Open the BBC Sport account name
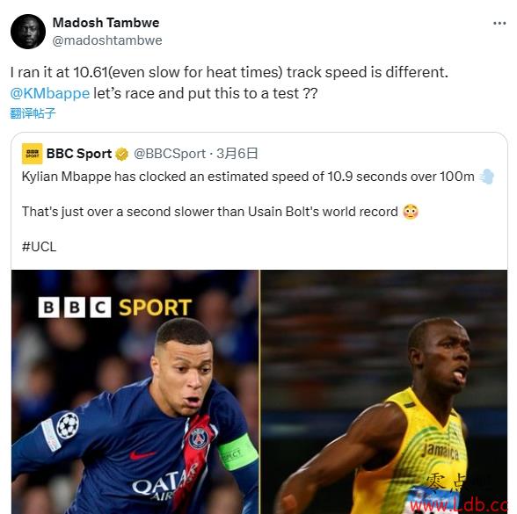517x514 pixels. (79, 154)
